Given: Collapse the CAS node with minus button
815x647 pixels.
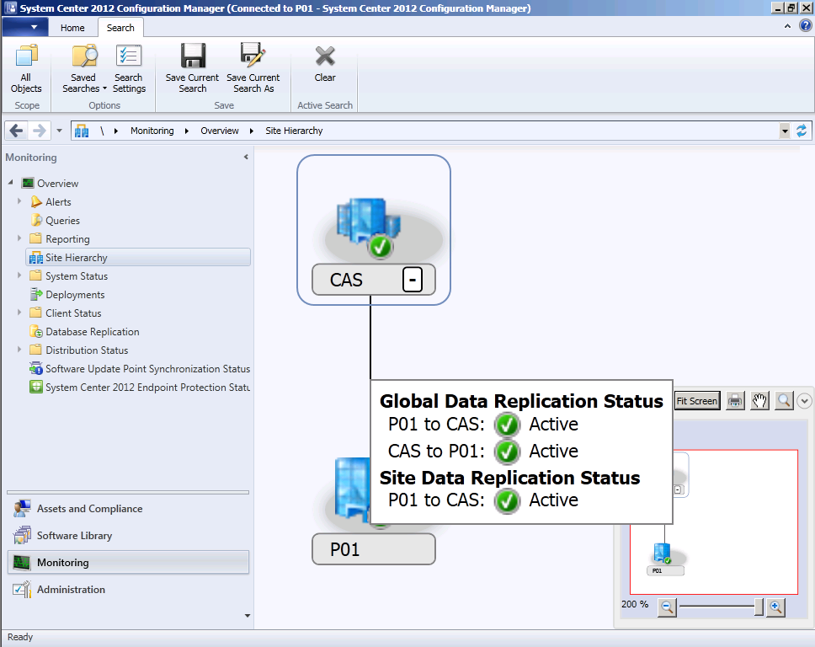Looking at the screenshot, I should (413, 280).
